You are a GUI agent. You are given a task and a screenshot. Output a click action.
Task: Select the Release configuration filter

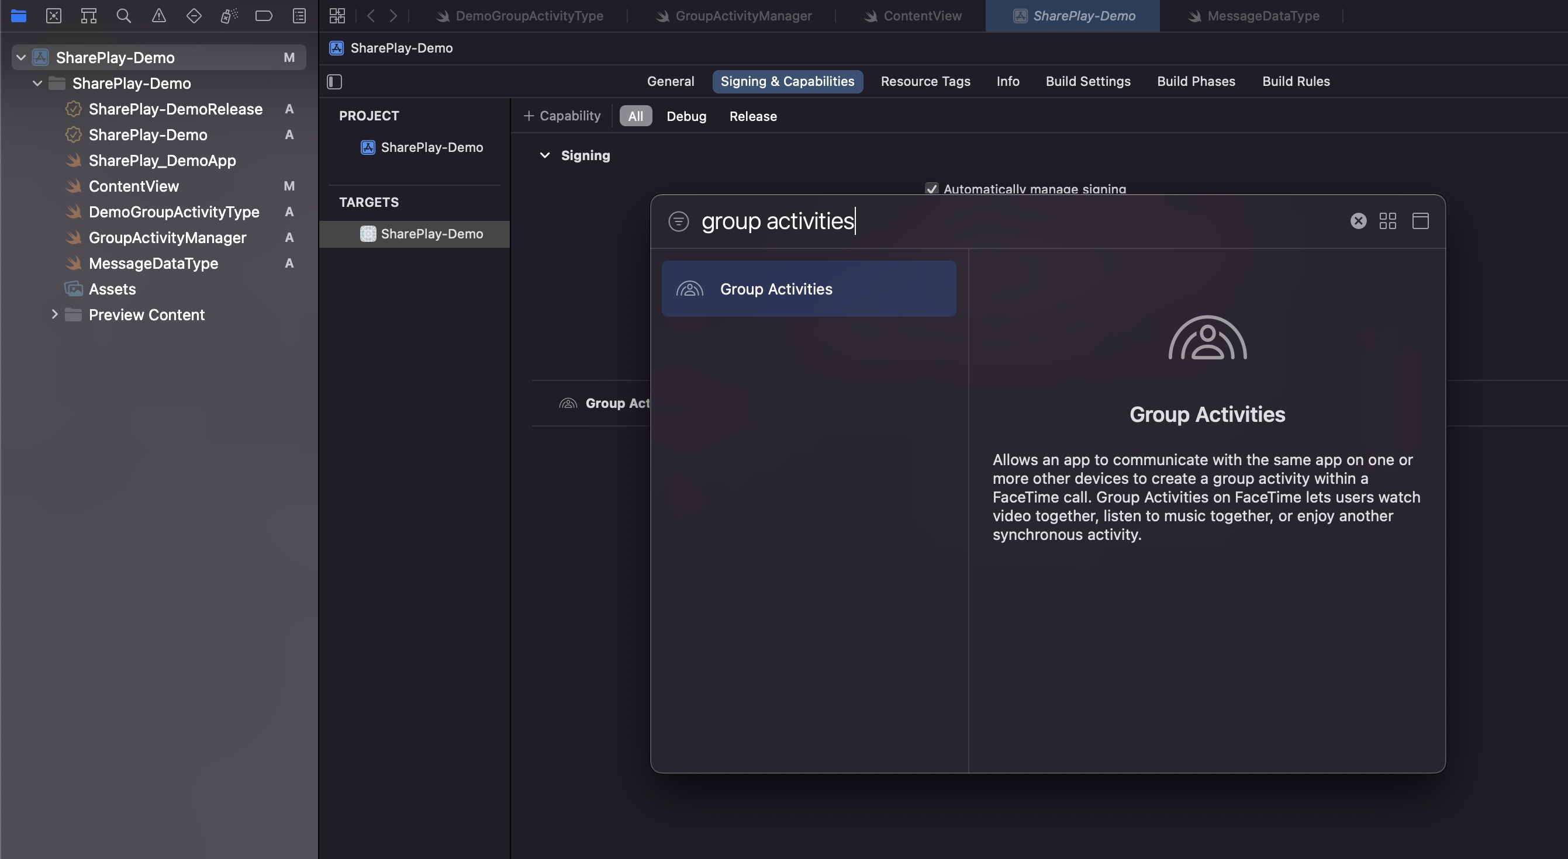point(753,116)
